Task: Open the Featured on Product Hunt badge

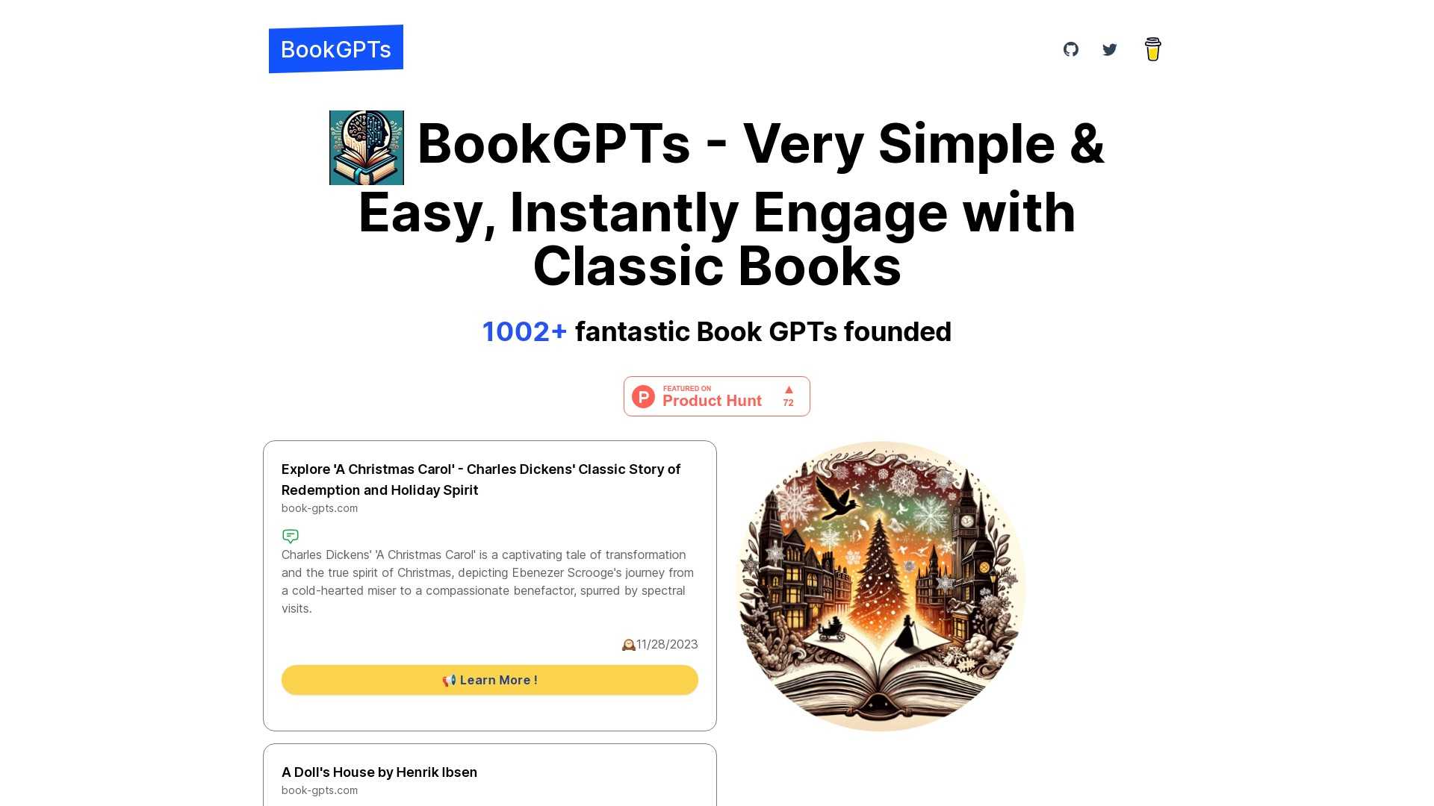Action: pyautogui.click(x=717, y=396)
